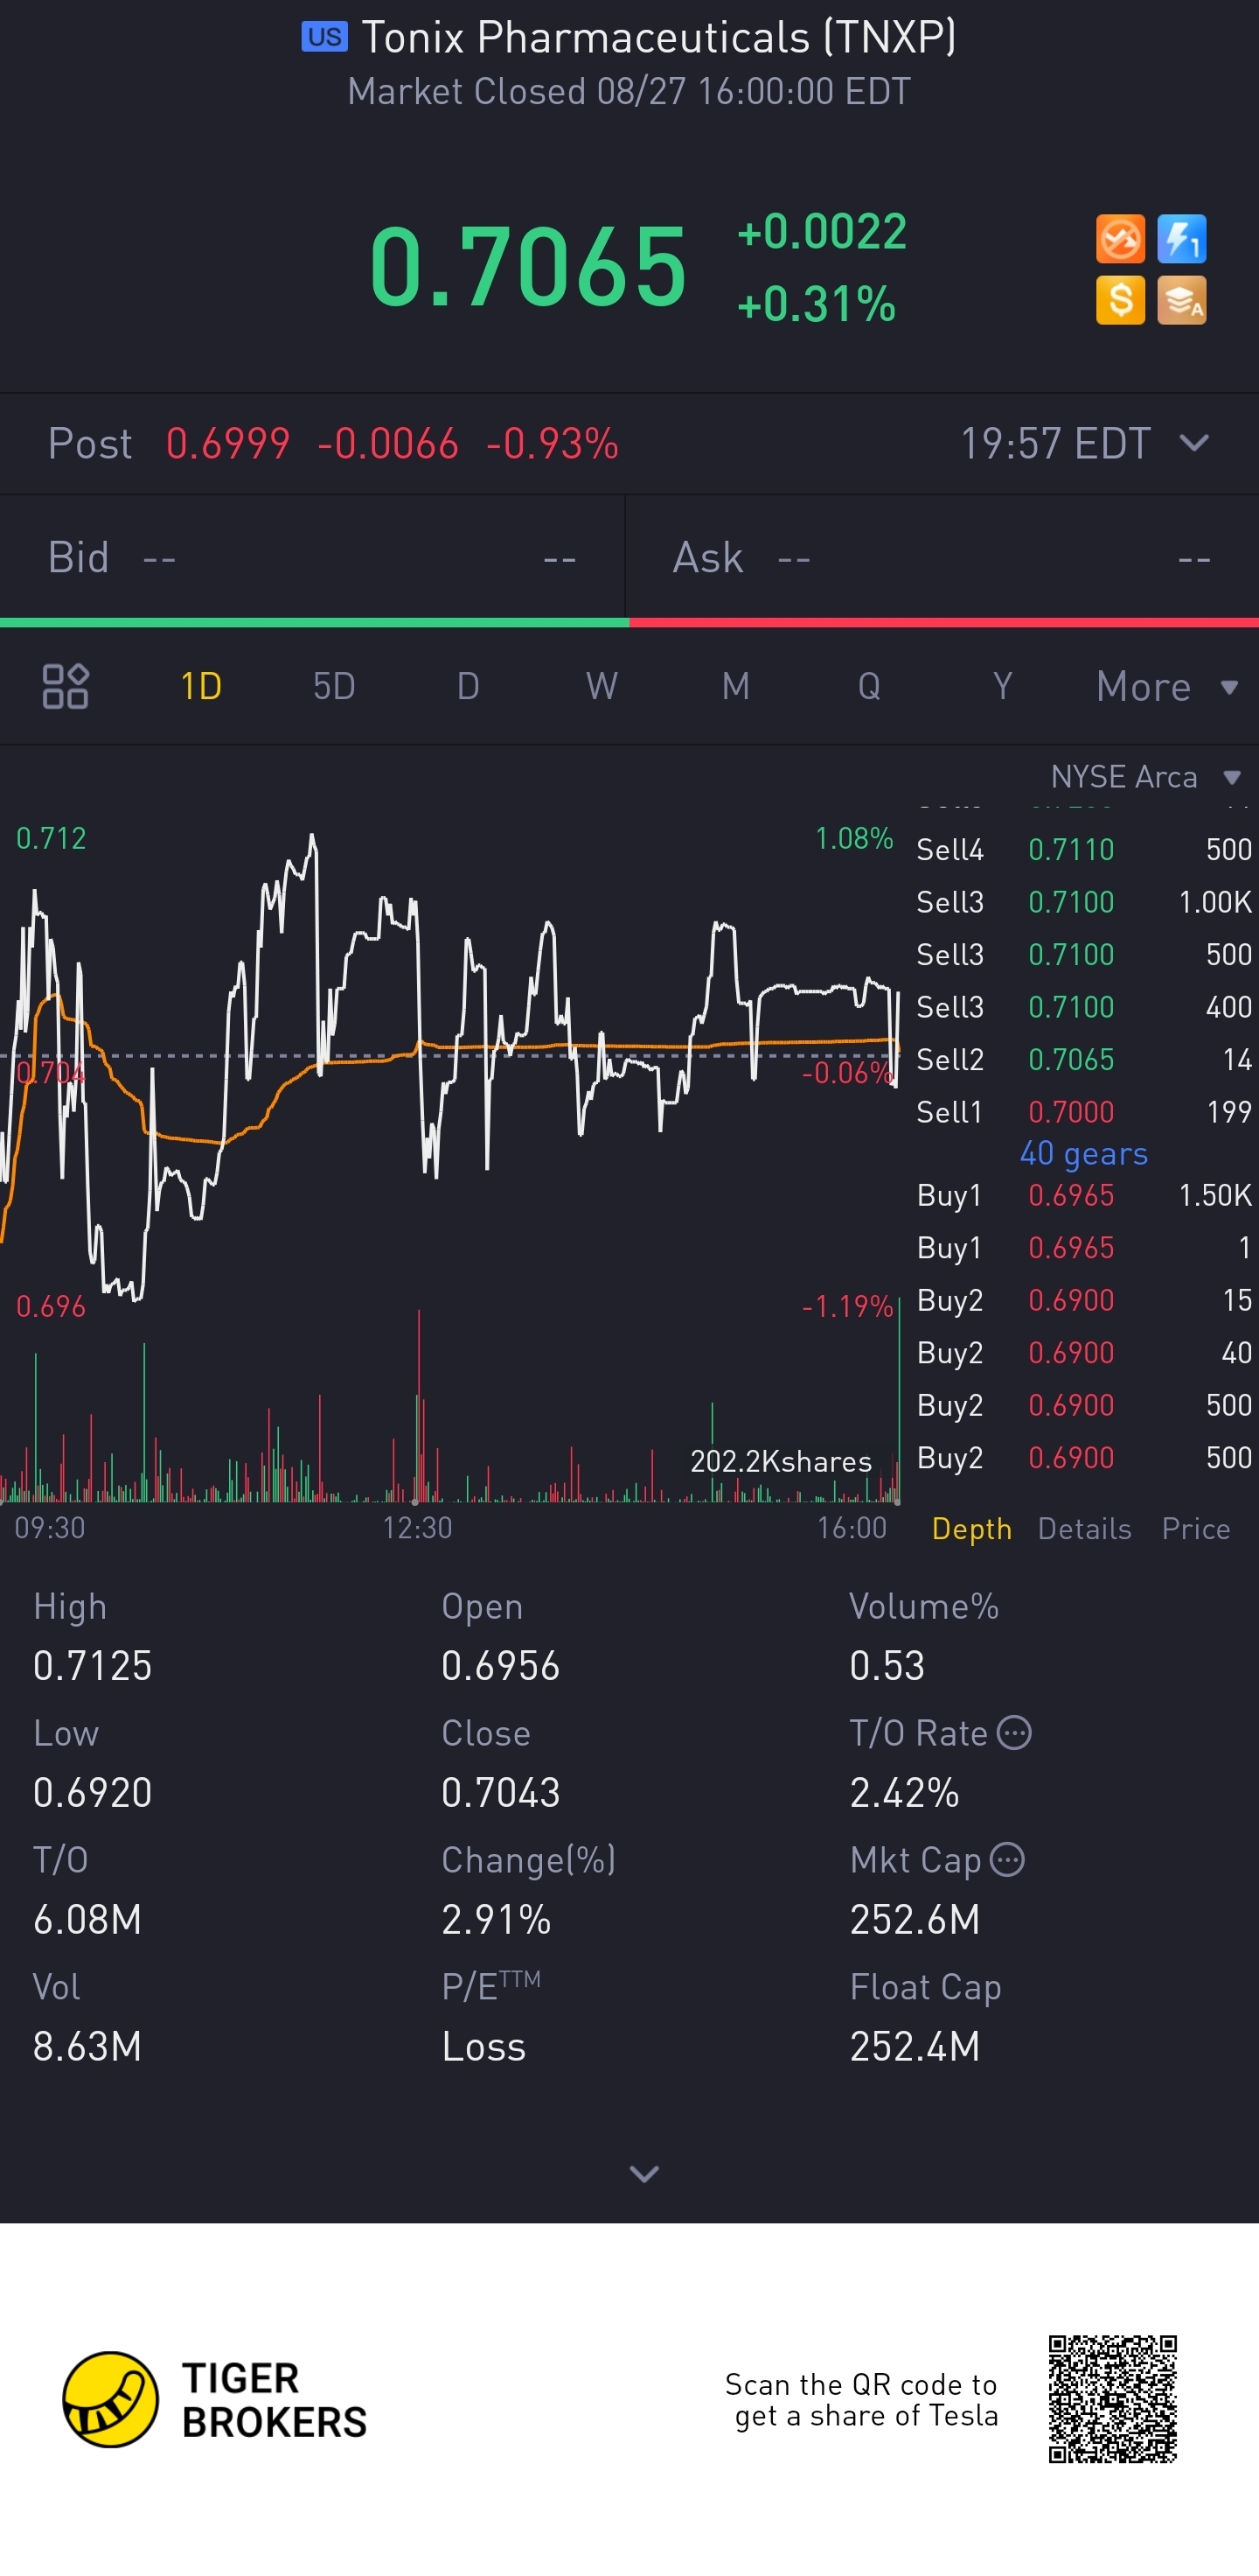
Task: Tap the yellow dollar sign icon
Action: pos(1120,300)
